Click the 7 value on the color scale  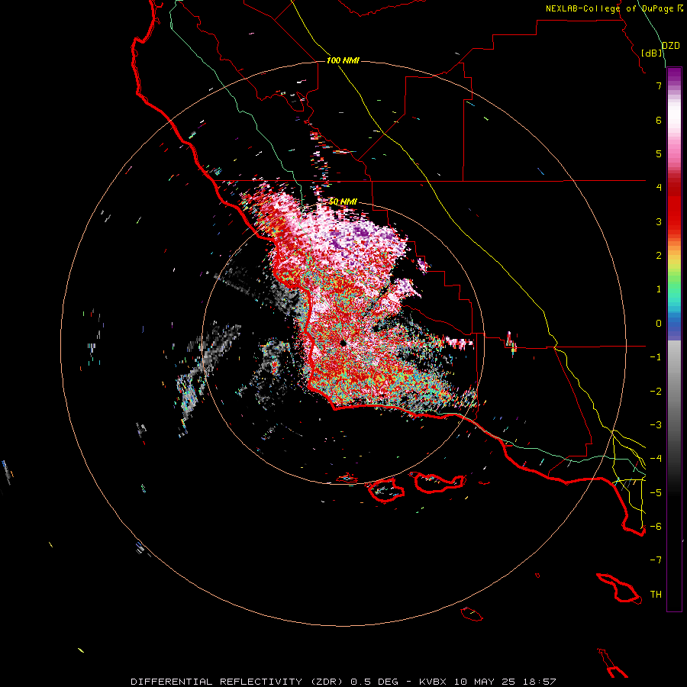click(x=659, y=85)
